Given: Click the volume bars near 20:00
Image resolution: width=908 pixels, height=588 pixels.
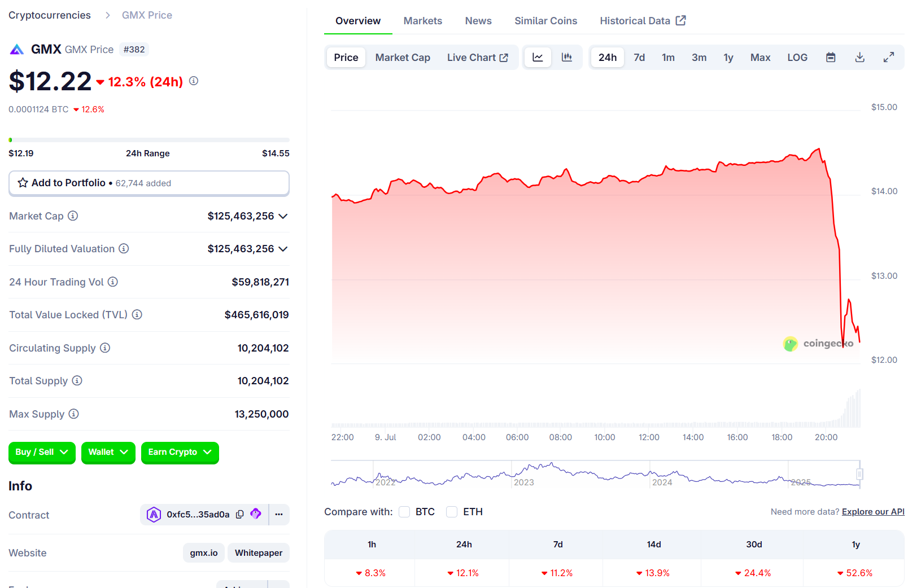Looking at the screenshot, I should pyautogui.click(x=826, y=423).
